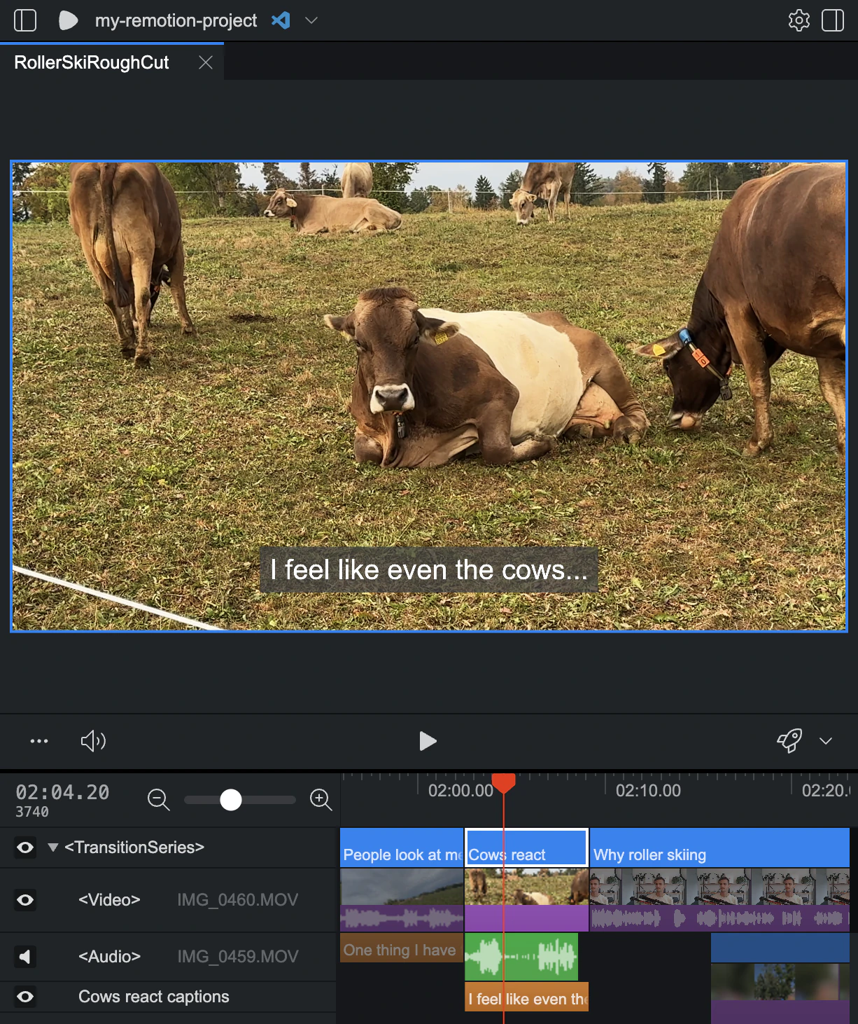Click the 02:10.00 ruler mark
Screen dimensions: 858x1024
click(648, 791)
